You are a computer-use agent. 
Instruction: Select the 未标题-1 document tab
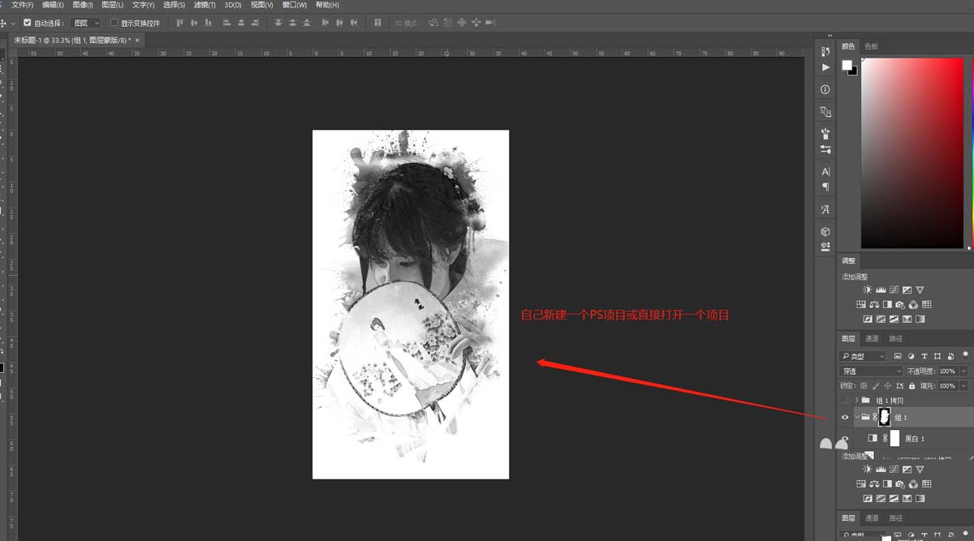point(72,40)
